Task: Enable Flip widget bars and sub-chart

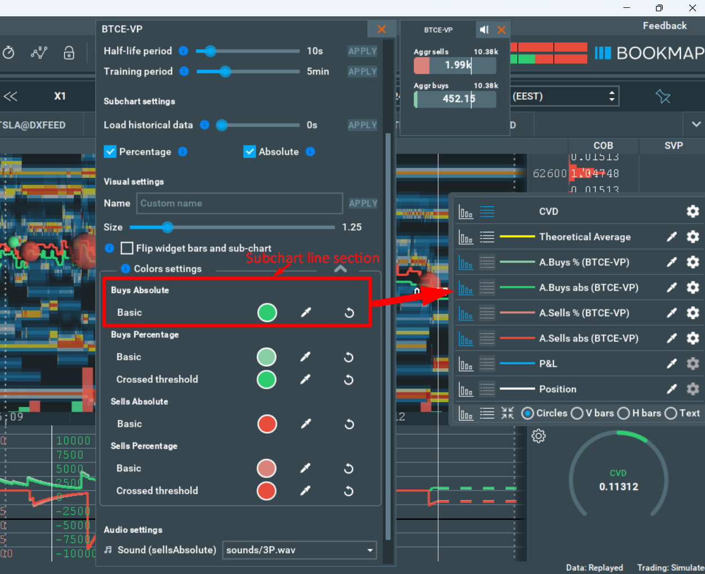Action: (x=127, y=248)
